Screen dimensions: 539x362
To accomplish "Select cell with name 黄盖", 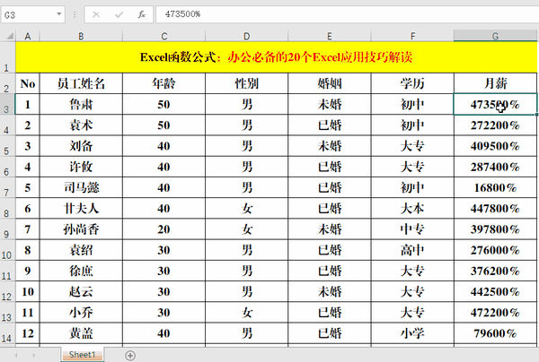I will [x=81, y=333].
